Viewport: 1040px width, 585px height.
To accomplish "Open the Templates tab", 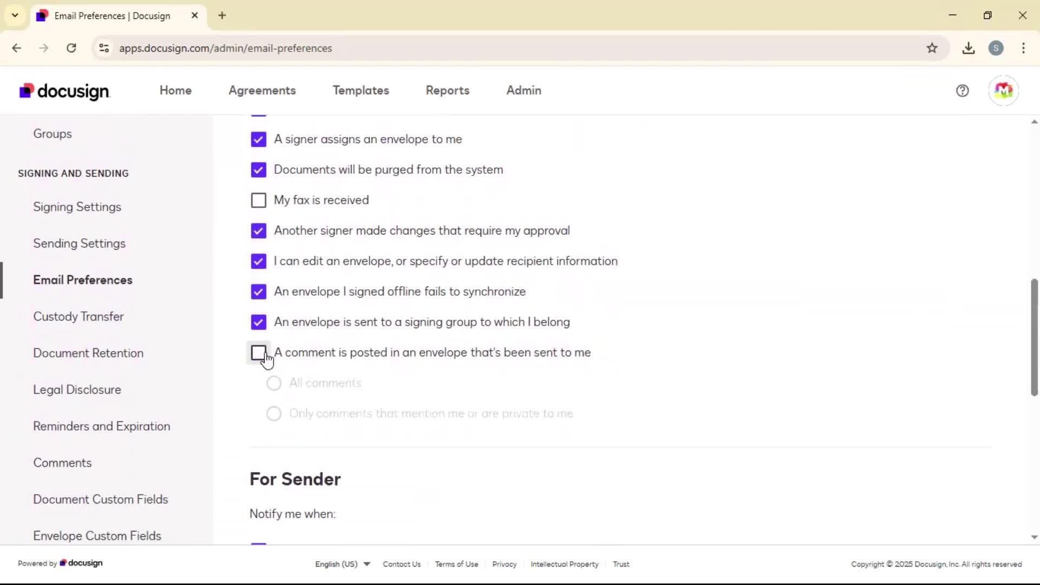I will (x=361, y=90).
